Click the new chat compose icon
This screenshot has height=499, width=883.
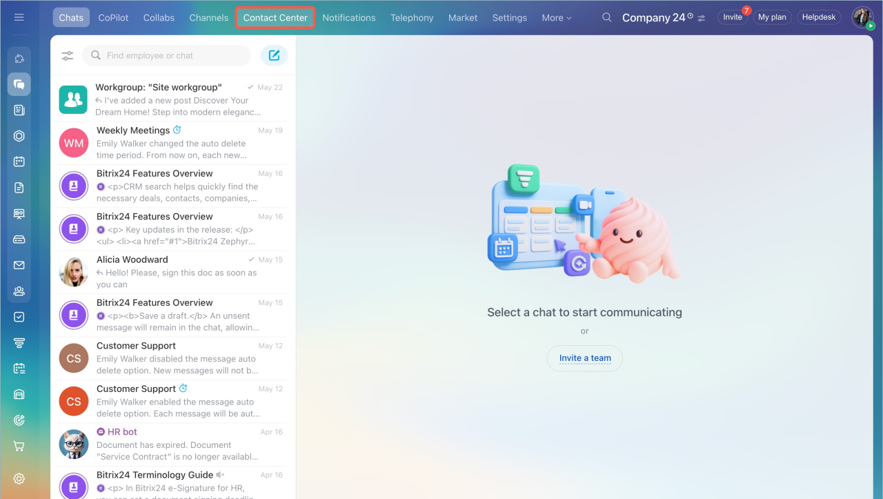coord(274,55)
